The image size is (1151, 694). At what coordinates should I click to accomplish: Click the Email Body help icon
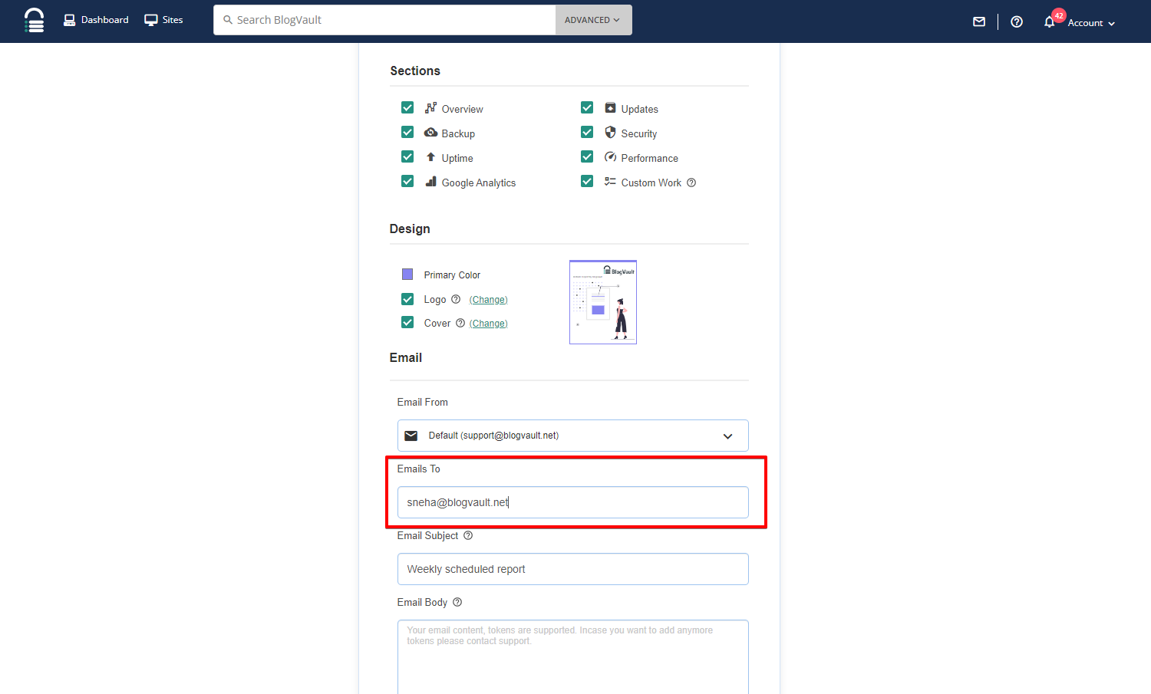457,602
